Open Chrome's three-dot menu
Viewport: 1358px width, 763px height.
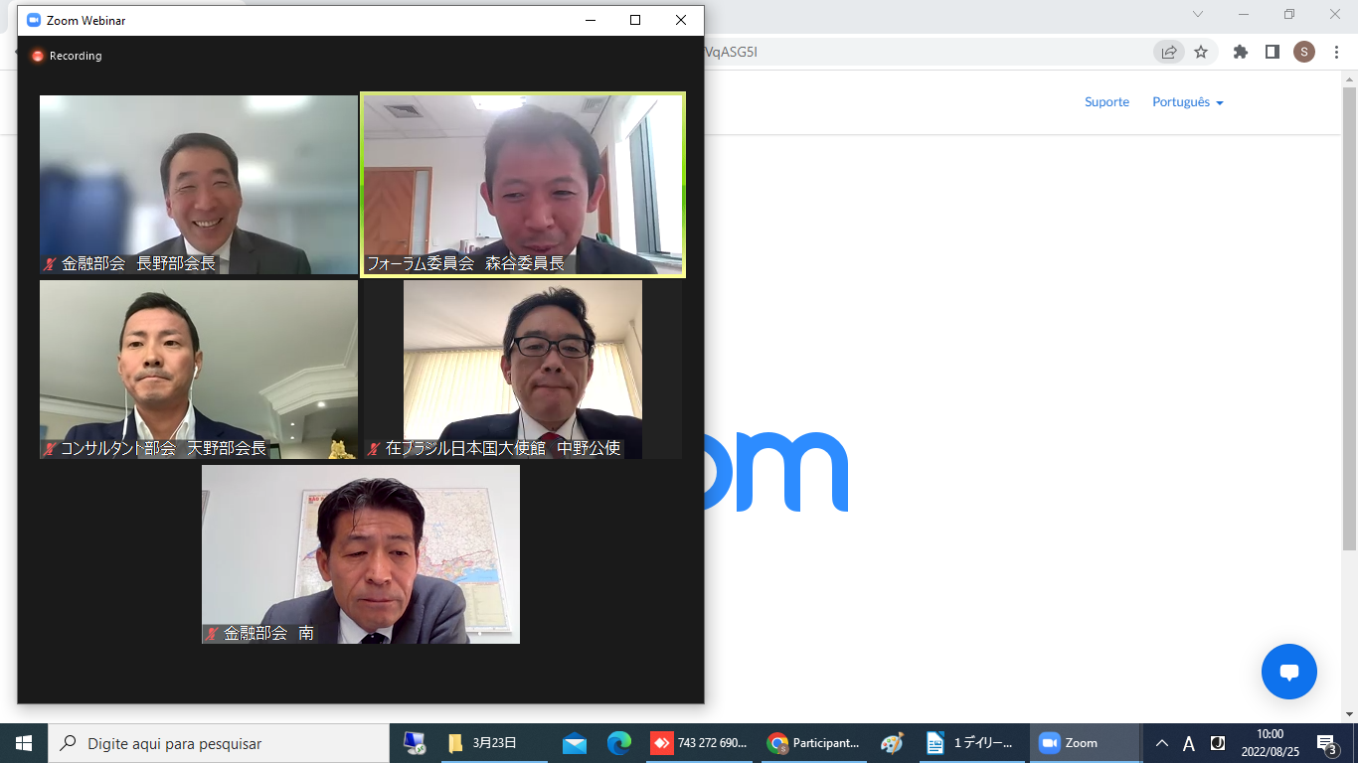pyautogui.click(x=1336, y=52)
